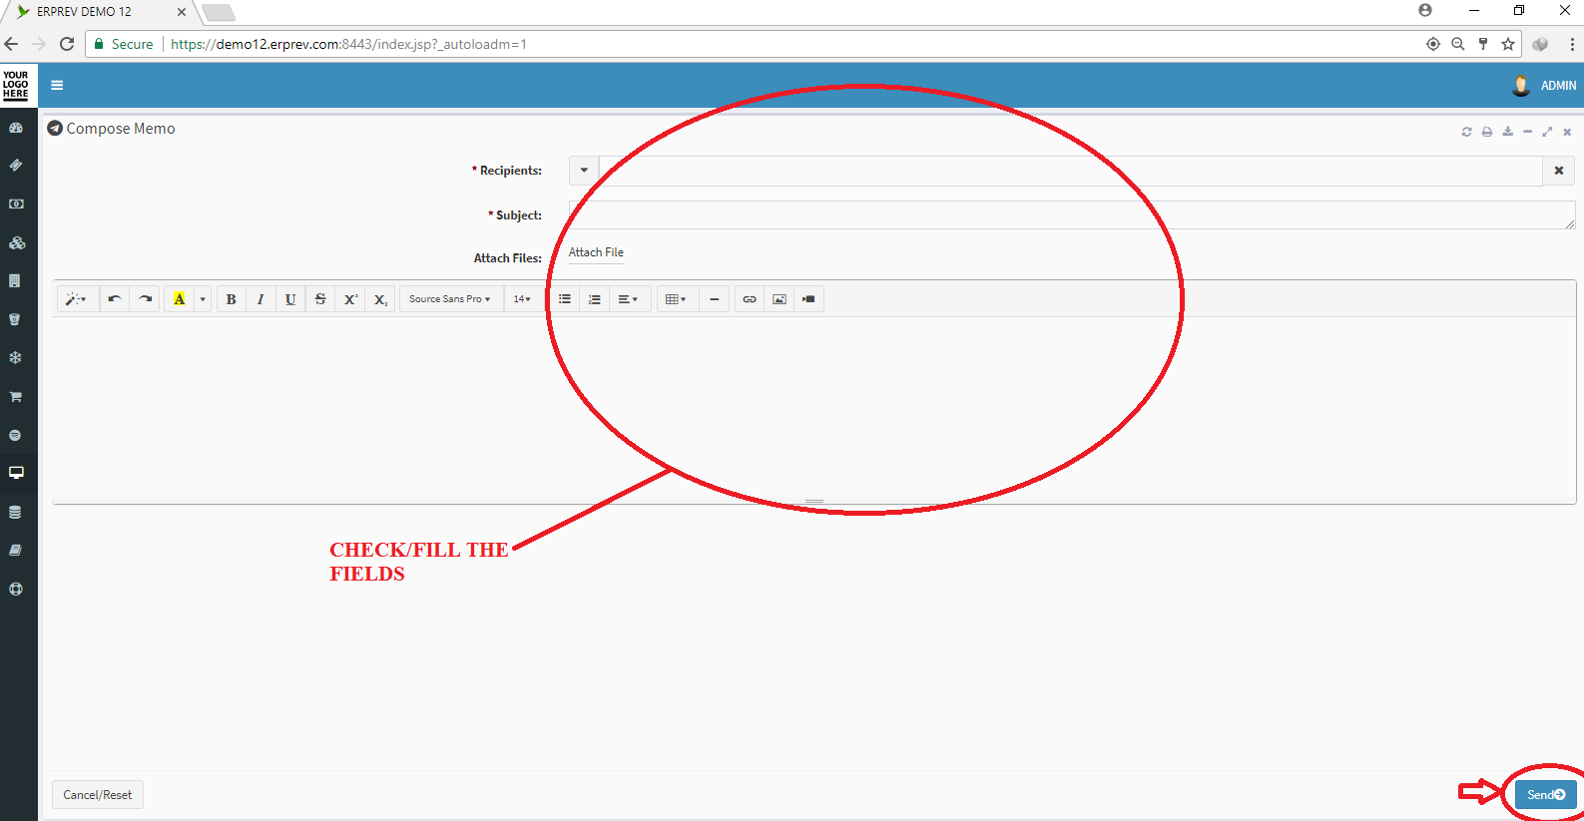Toggle superscript formatting

tap(350, 298)
